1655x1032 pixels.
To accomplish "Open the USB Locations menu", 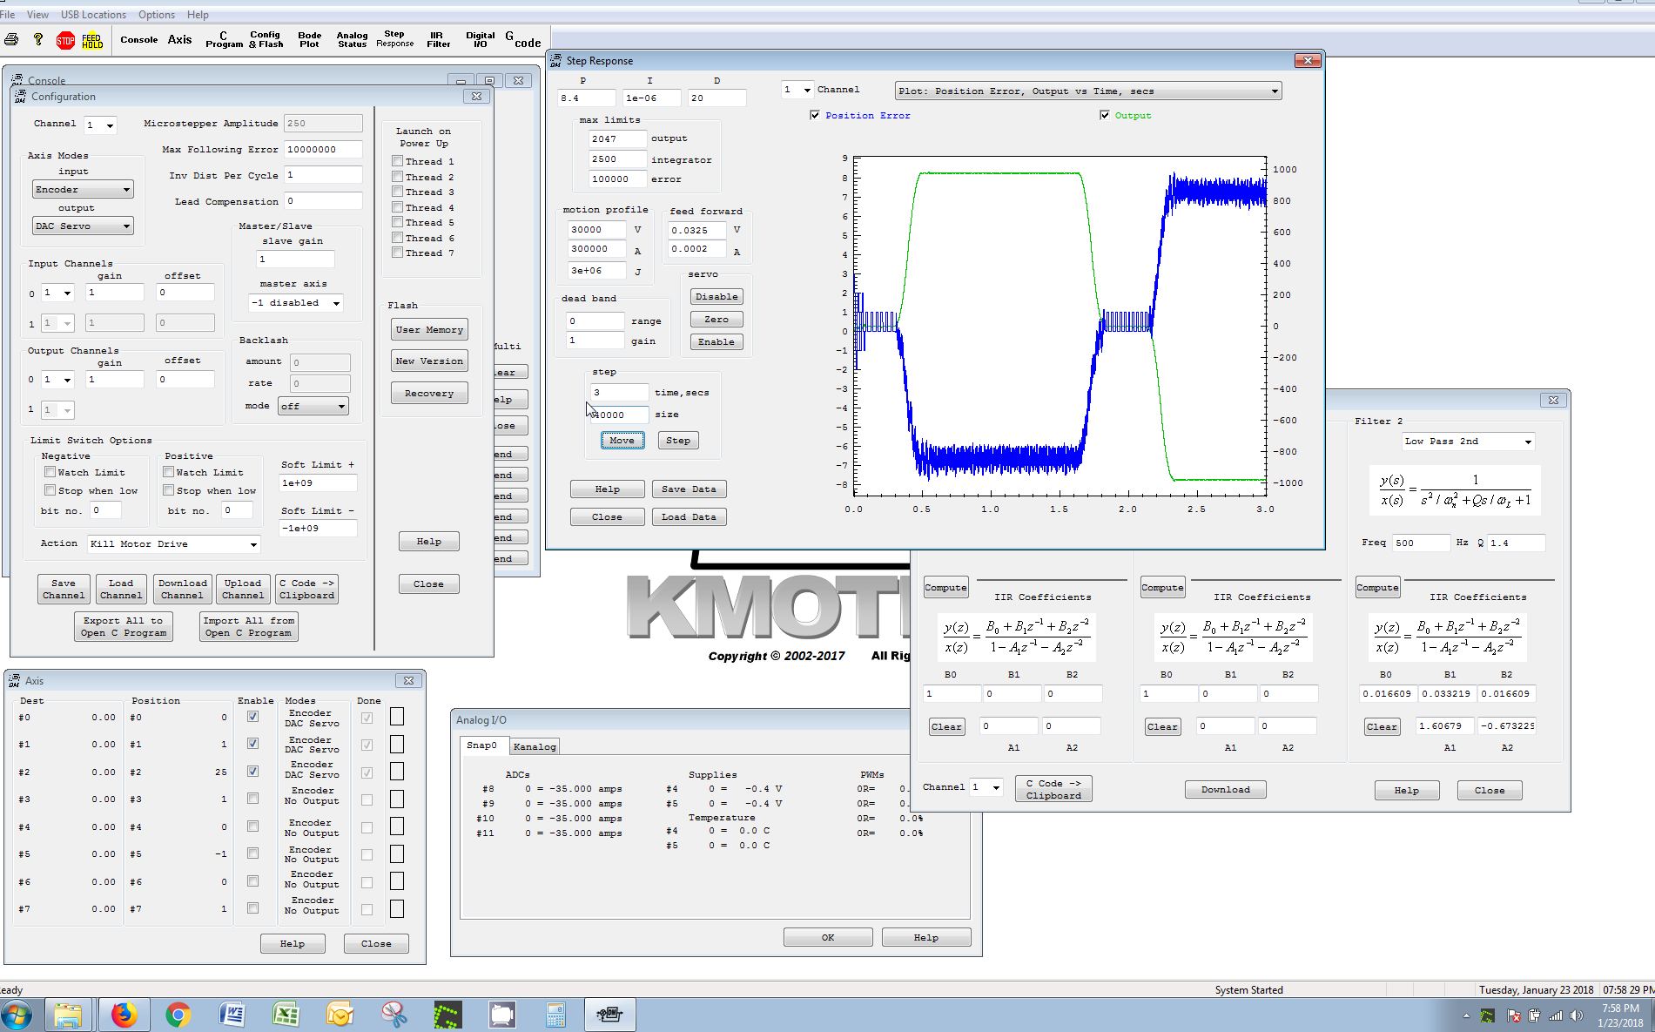I will (x=93, y=15).
